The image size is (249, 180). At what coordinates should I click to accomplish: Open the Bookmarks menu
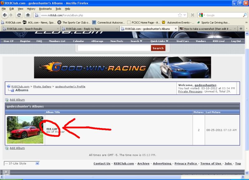(45, 9)
